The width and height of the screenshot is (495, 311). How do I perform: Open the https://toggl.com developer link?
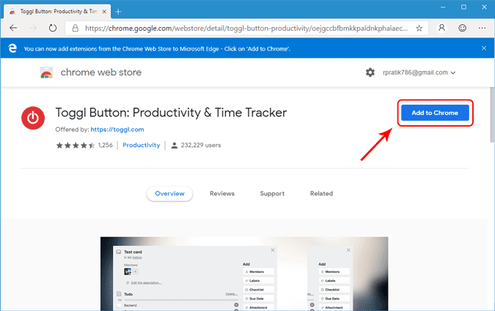[117, 130]
